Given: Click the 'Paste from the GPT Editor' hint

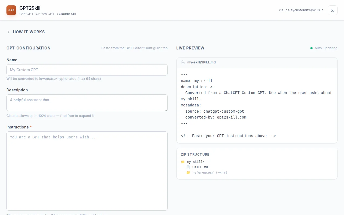Looking at the screenshot, I should pos(134,48).
